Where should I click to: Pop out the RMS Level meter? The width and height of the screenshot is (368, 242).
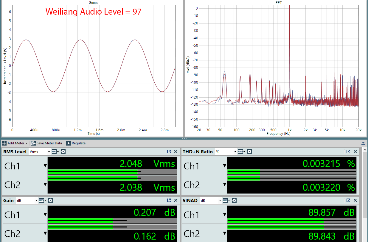click(x=169, y=152)
